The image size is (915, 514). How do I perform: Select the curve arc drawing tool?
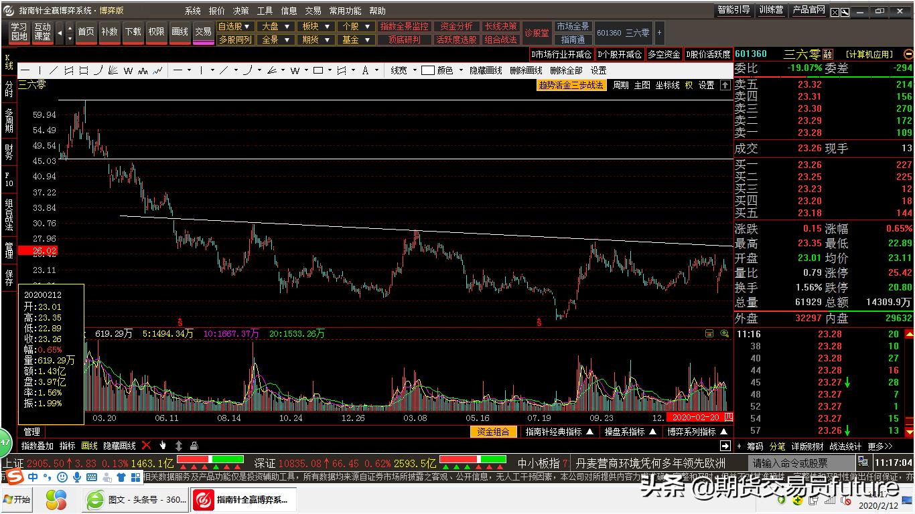(x=98, y=70)
